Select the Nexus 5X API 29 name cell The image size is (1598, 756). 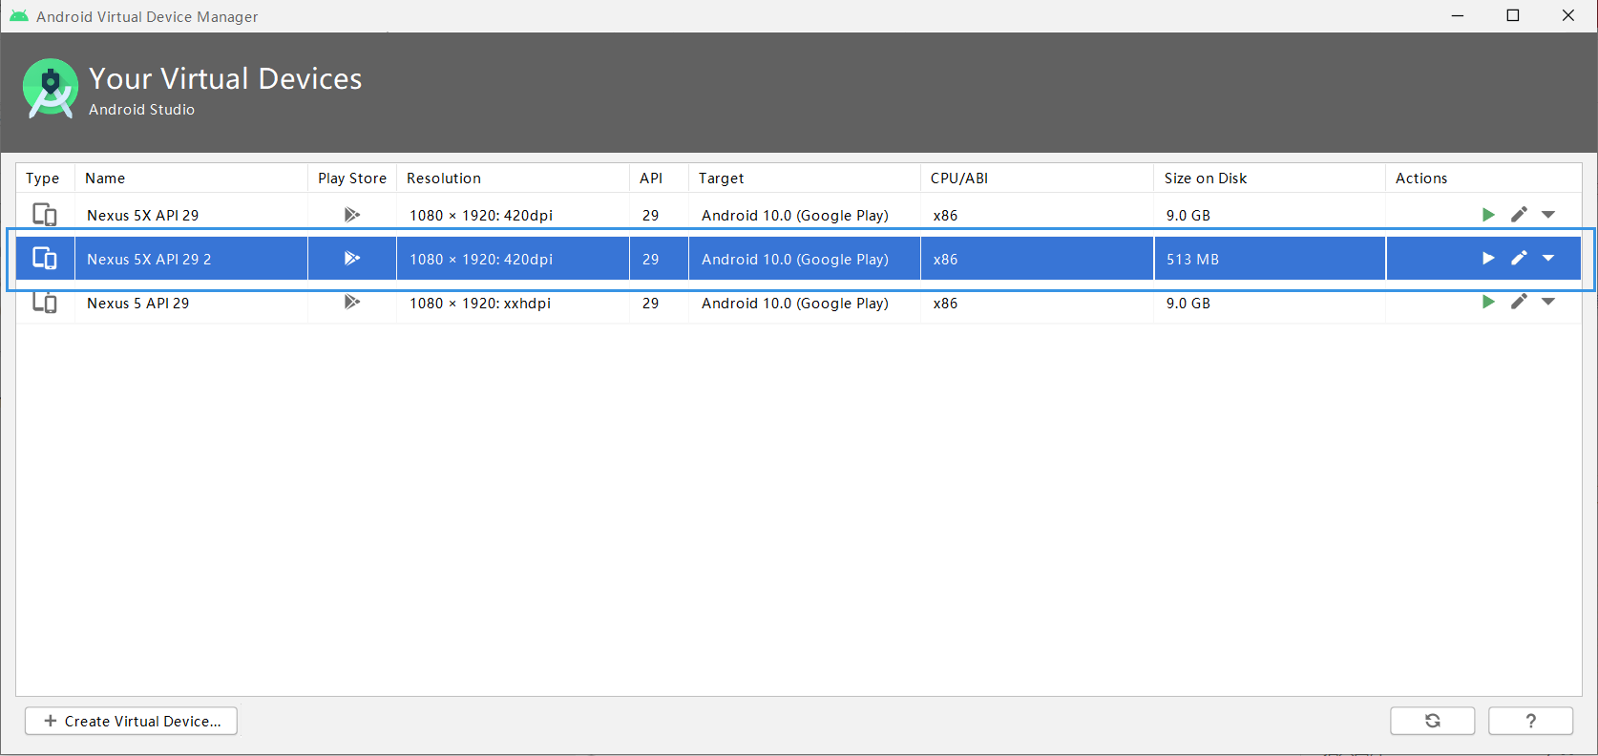click(x=191, y=215)
